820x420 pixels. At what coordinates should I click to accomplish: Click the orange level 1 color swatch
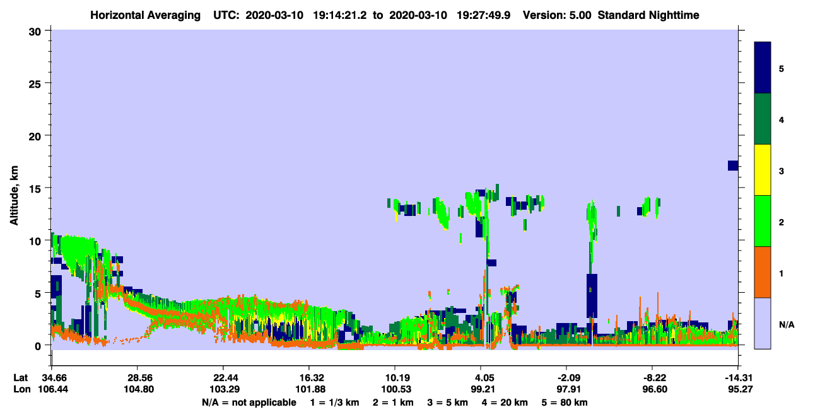763,272
